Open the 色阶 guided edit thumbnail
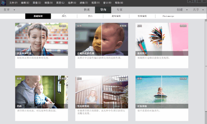This screenshot has width=207, height=124. tap(42, 92)
